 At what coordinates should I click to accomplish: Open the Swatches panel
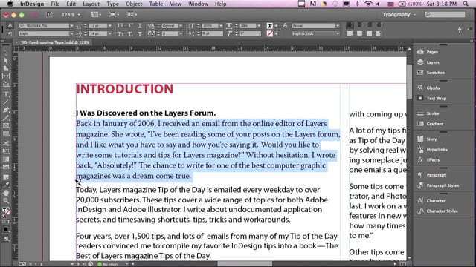(x=431, y=73)
